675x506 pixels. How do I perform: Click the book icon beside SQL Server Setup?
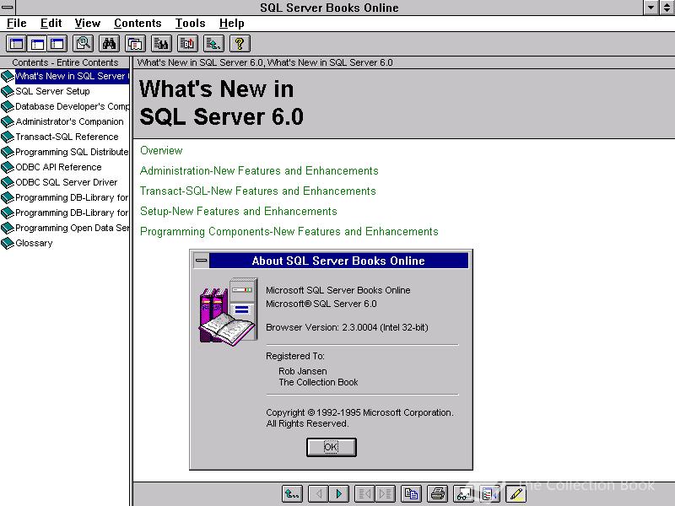(x=8, y=92)
